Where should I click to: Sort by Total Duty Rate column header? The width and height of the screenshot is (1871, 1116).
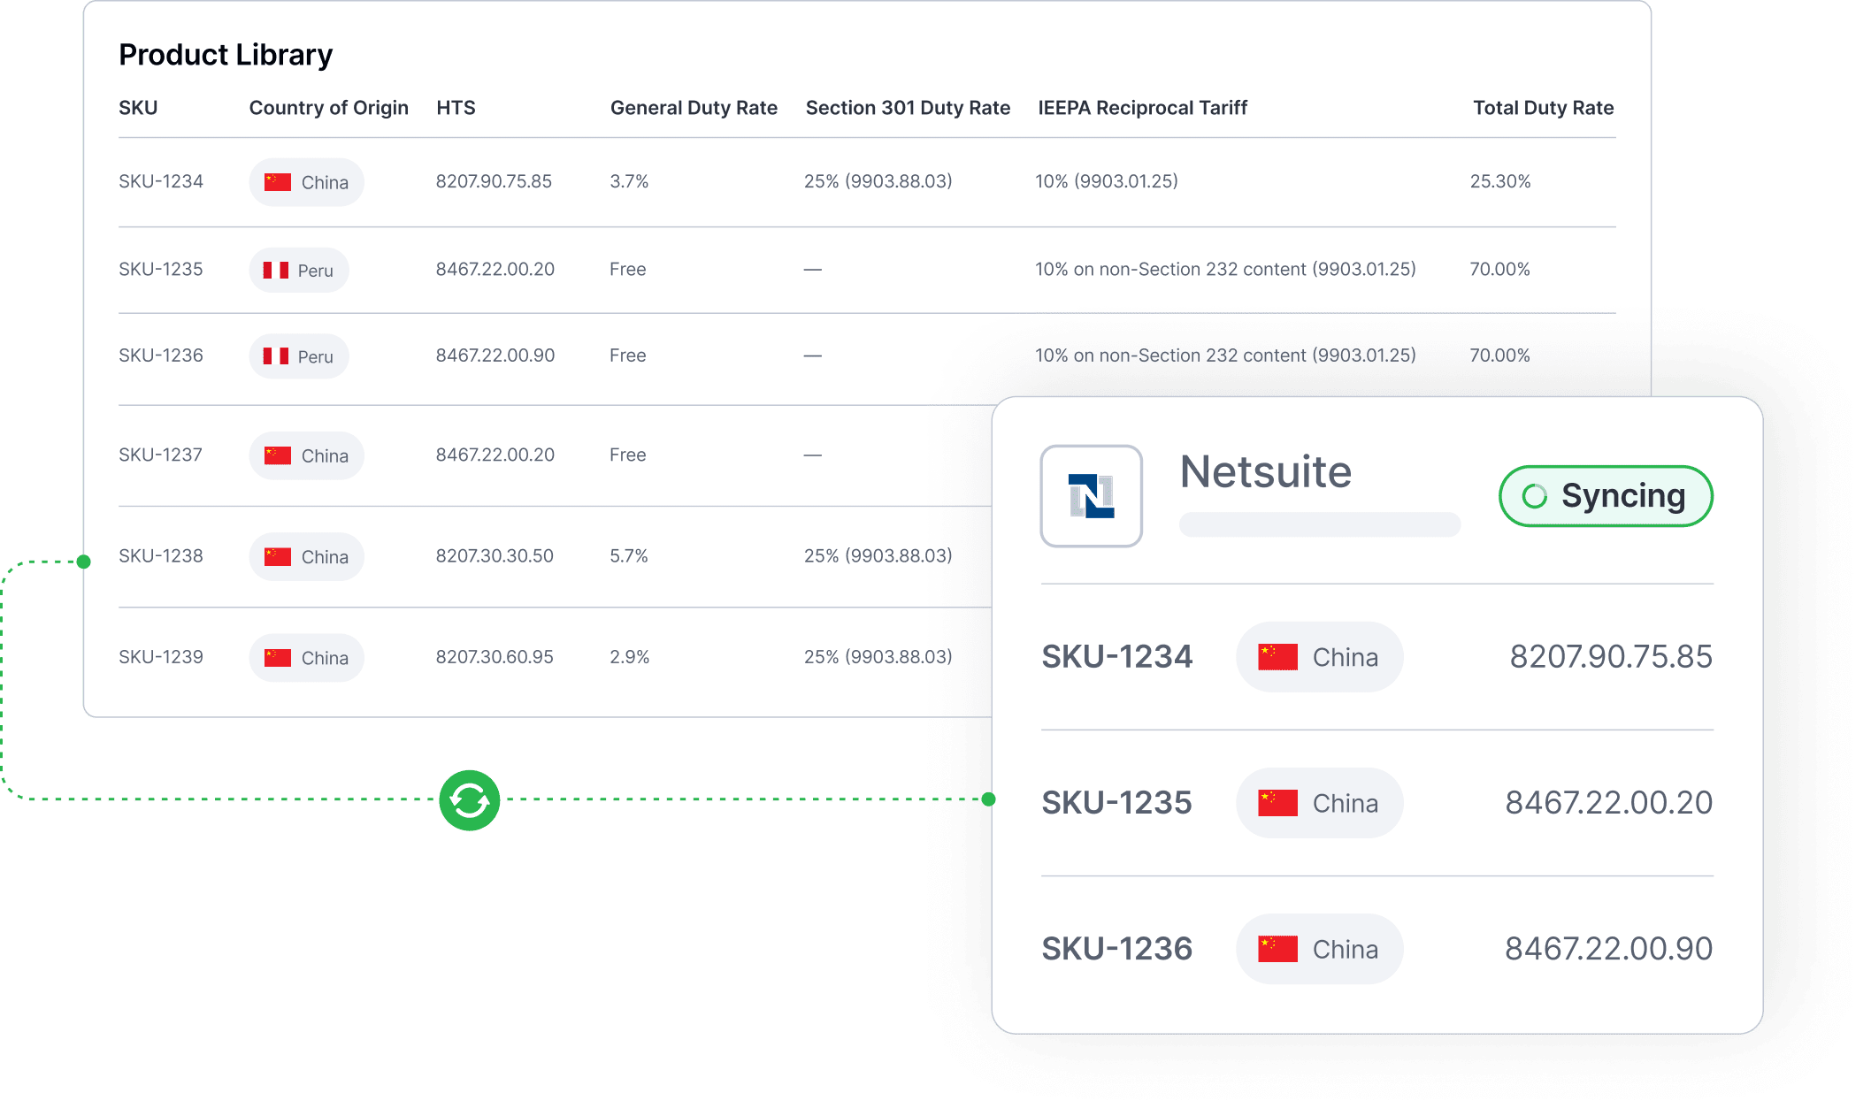click(x=1543, y=108)
